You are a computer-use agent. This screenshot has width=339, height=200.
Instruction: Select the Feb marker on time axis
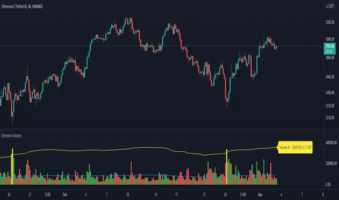65,194
